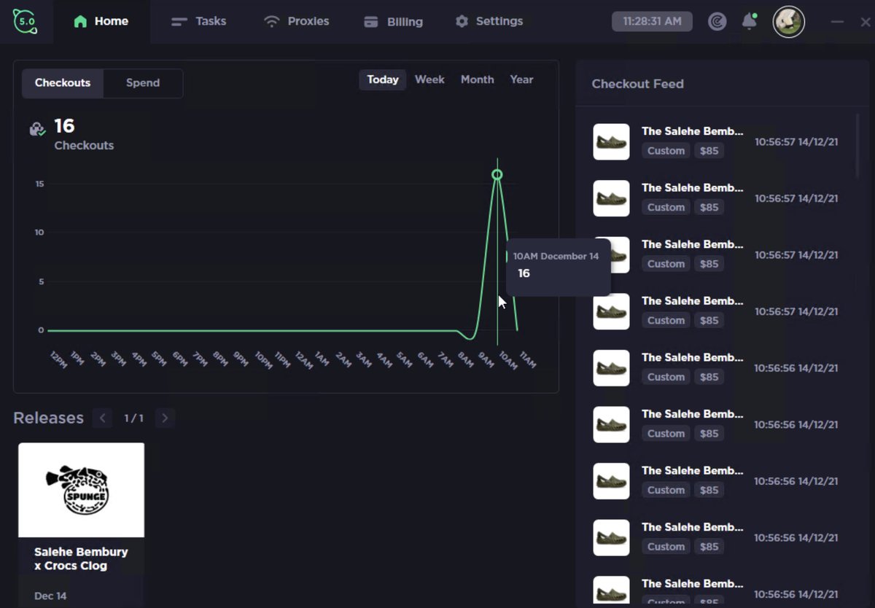Go to next Releases page
This screenshot has width=875, height=608.
[165, 418]
